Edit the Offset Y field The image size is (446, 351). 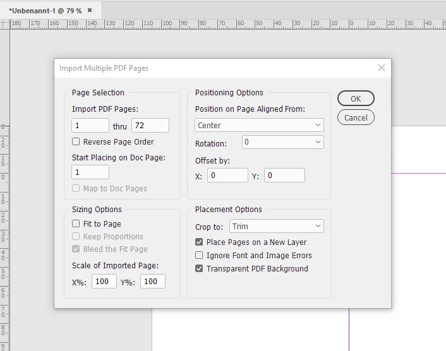[x=284, y=175]
